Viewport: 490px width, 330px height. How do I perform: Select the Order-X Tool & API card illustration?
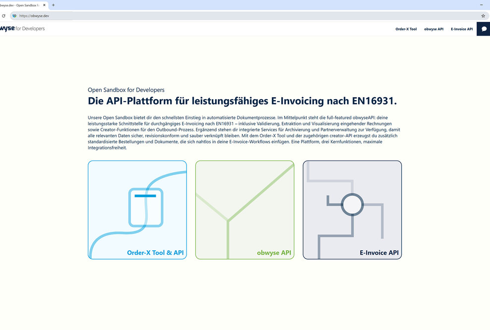(137, 210)
